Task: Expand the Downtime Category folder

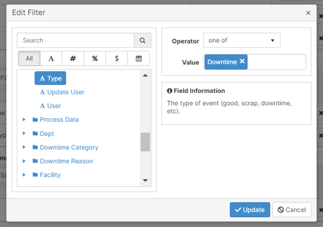Action: coord(24,147)
